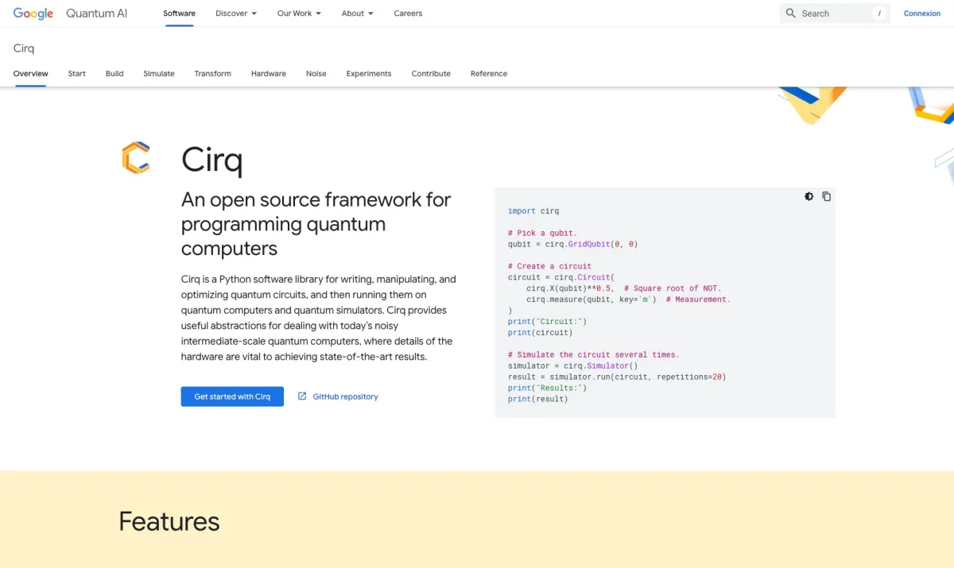Select the Experiments tab
954x568 pixels.
click(369, 74)
